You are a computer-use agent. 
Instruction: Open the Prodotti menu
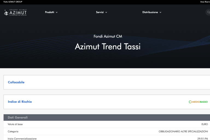click(51, 12)
